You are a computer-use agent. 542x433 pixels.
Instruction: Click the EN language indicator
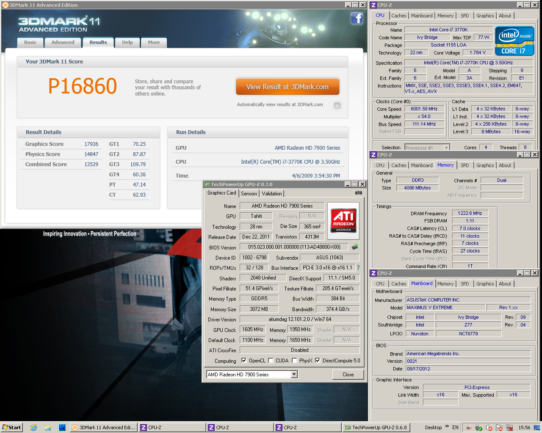click(x=455, y=428)
